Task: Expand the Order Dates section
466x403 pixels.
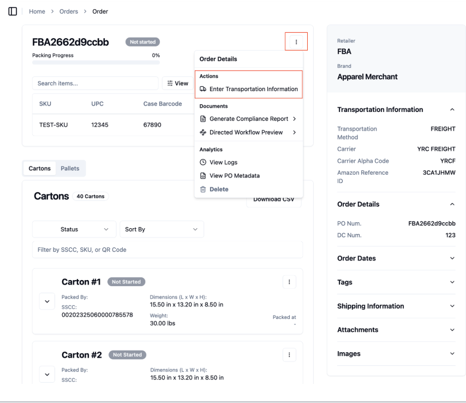Action: point(452,258)
